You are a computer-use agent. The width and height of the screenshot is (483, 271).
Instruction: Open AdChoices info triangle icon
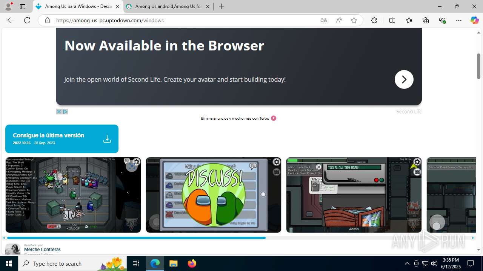[x=65, y=111]
